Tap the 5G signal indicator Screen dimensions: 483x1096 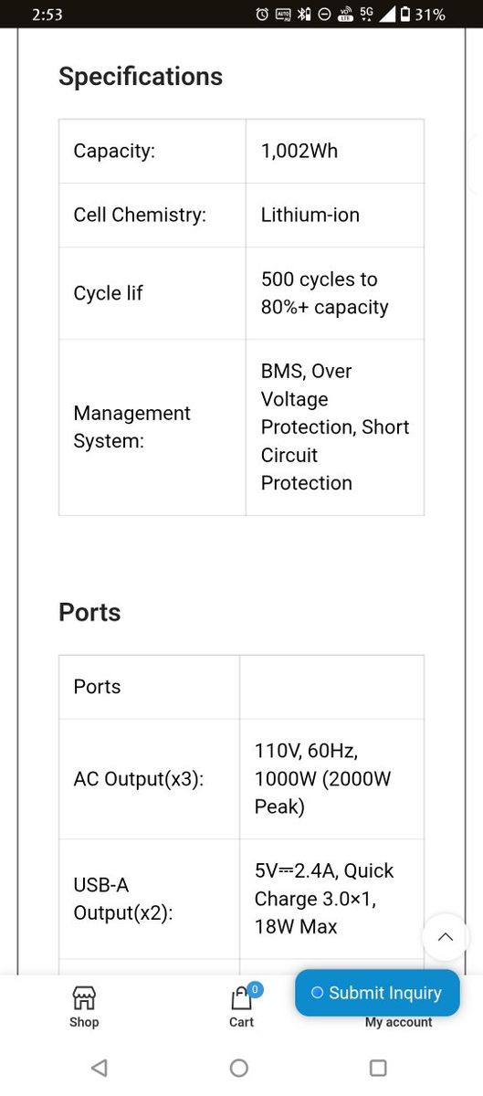[x=367, y=14]
